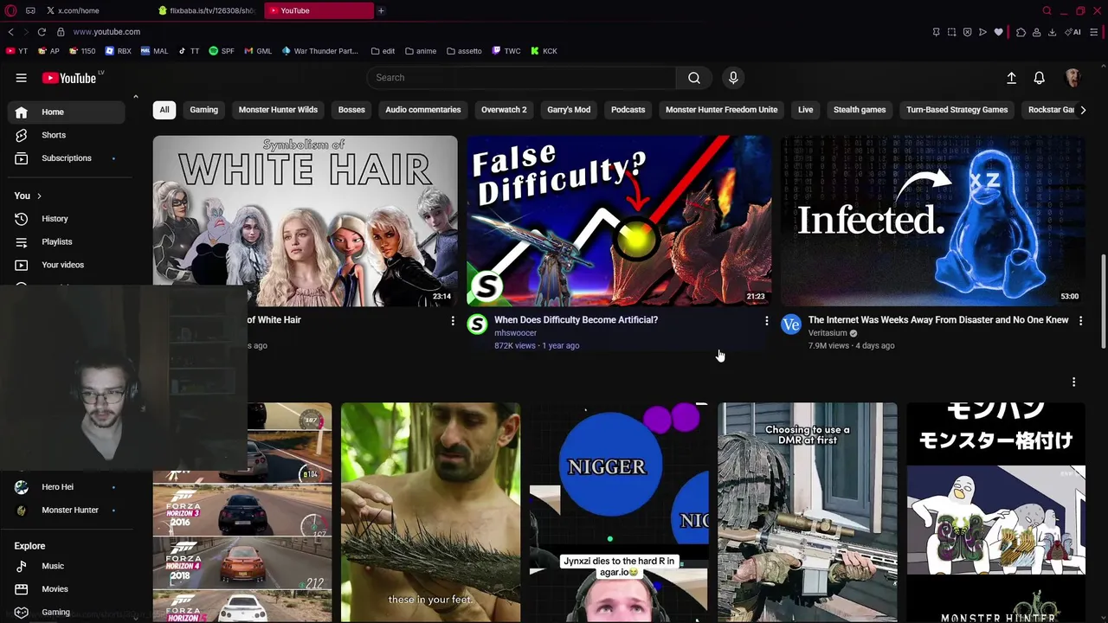
Task: Click the pin icon in address bar
Action: (x=936, y=32)
